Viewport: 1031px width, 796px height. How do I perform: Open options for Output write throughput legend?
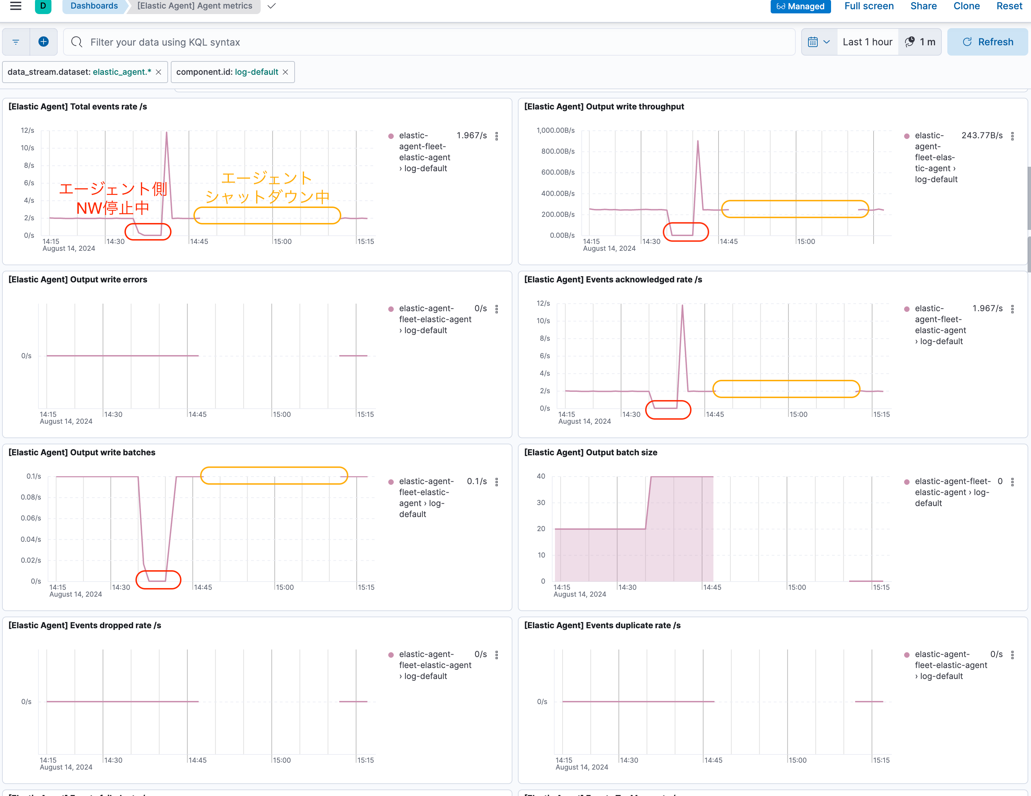coord(1012,136)
